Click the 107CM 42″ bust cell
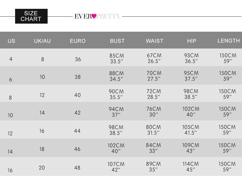Viewport: 242px width, 178px height. [116, 167]
